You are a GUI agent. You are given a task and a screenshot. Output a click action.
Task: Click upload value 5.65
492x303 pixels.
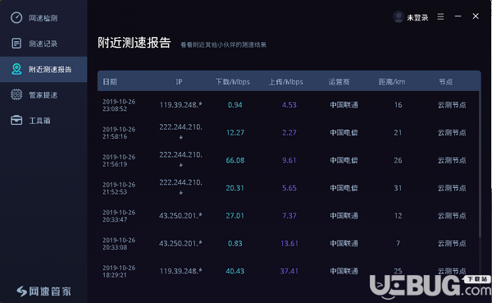coord(289,188)
